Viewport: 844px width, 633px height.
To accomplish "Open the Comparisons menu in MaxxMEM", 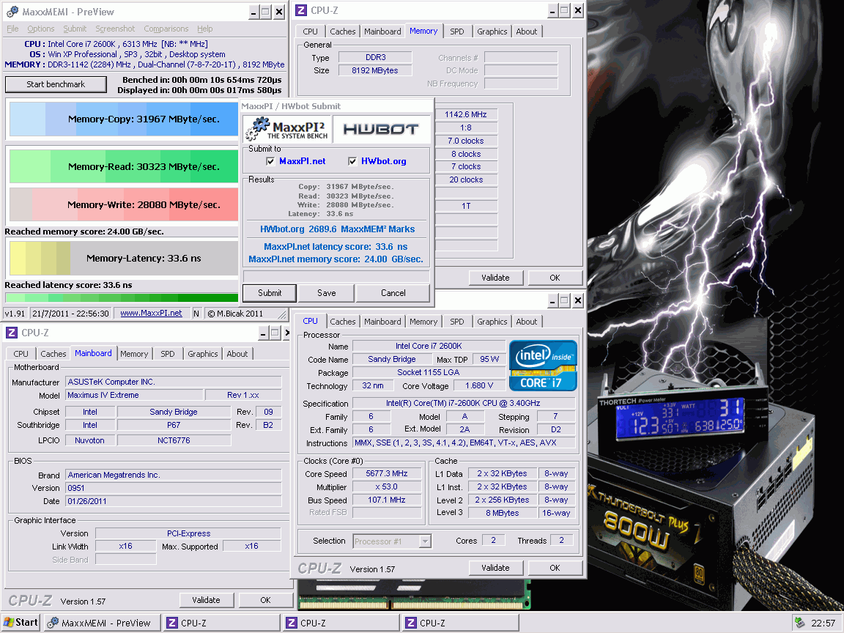I will [166, 29].
